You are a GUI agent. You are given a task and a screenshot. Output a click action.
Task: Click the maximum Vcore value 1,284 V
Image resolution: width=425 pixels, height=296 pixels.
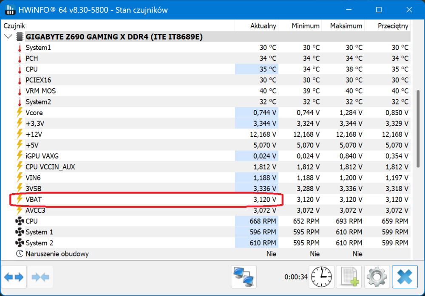tap(351, 113)
